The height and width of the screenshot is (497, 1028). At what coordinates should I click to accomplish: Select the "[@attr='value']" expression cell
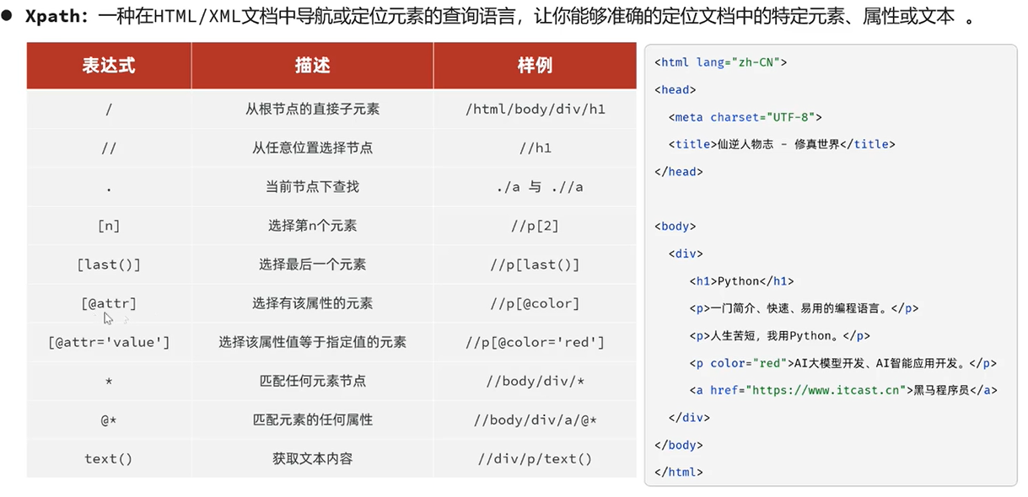109,342
